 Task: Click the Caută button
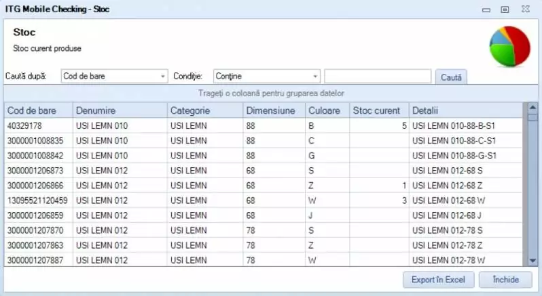click(x=451, y=77)
